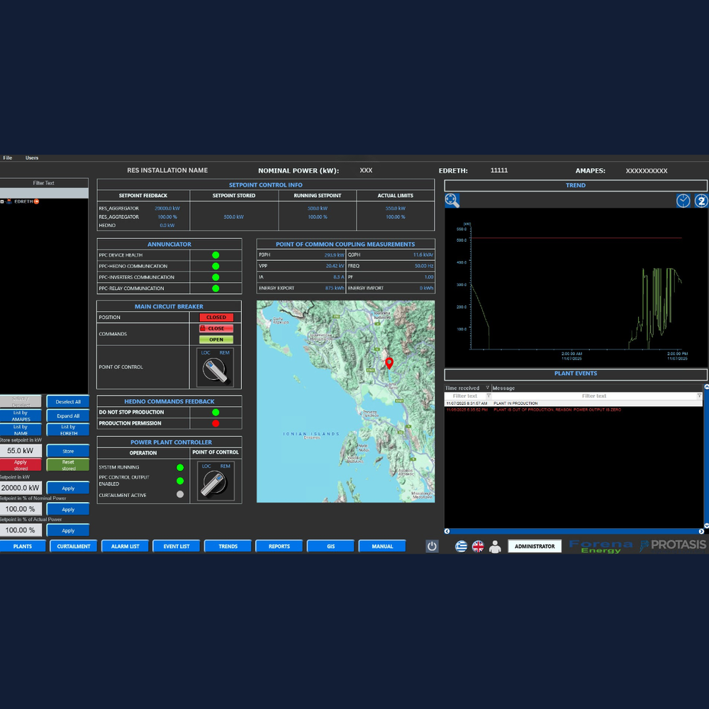Toggle the Power Plant Controller LOC/REM switch

216,481
